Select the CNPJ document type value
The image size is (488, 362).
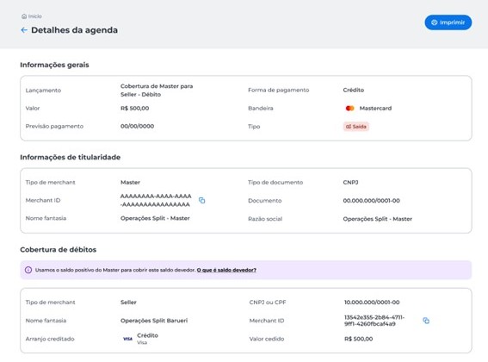350,183
